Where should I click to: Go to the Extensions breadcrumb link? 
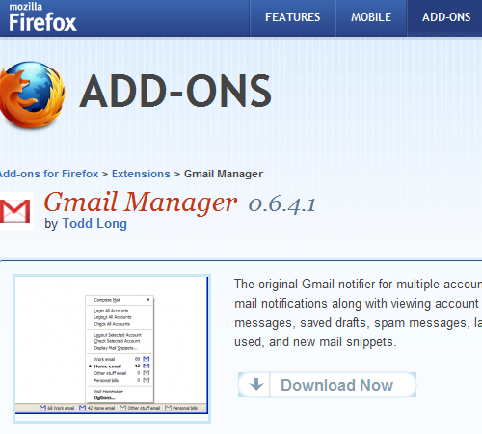pos(141,174)
